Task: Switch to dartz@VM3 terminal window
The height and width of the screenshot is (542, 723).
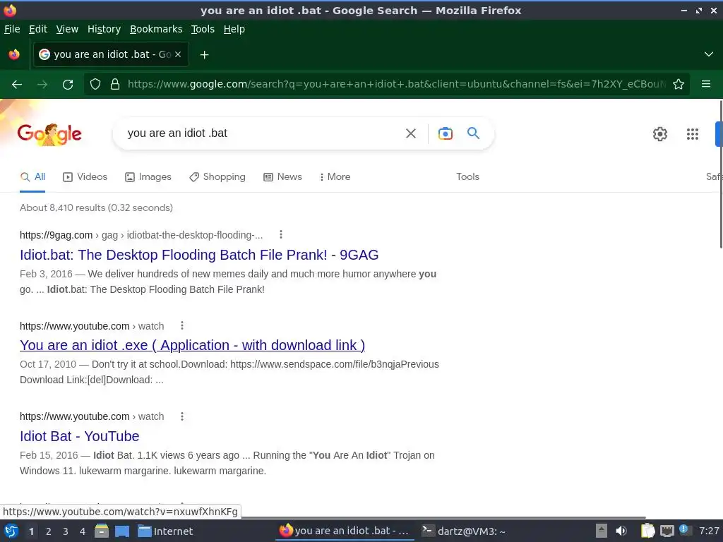Action: (x=463, y=531)
